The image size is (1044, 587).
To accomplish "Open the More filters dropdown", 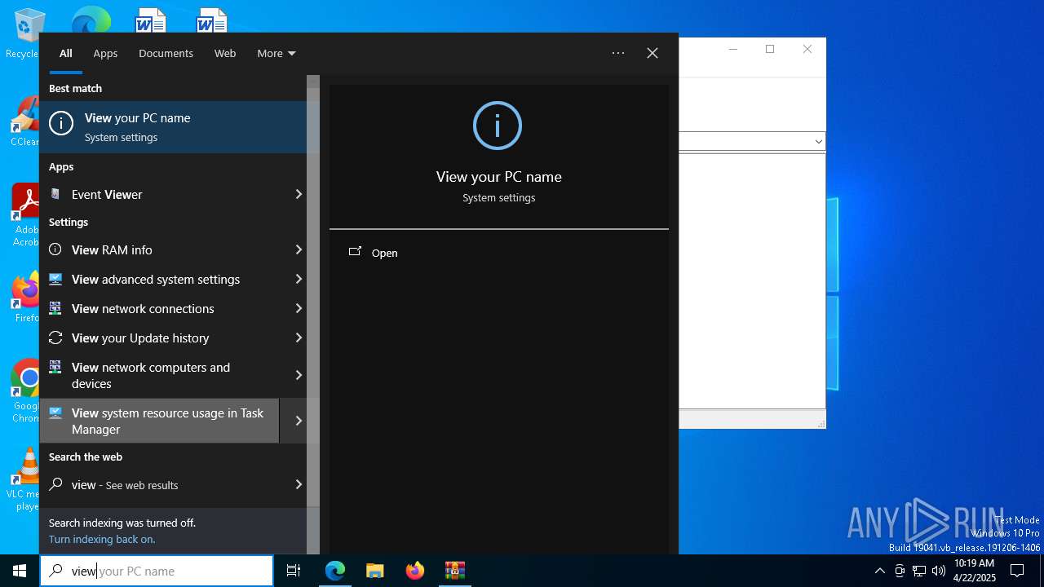I will click(276, 53).
